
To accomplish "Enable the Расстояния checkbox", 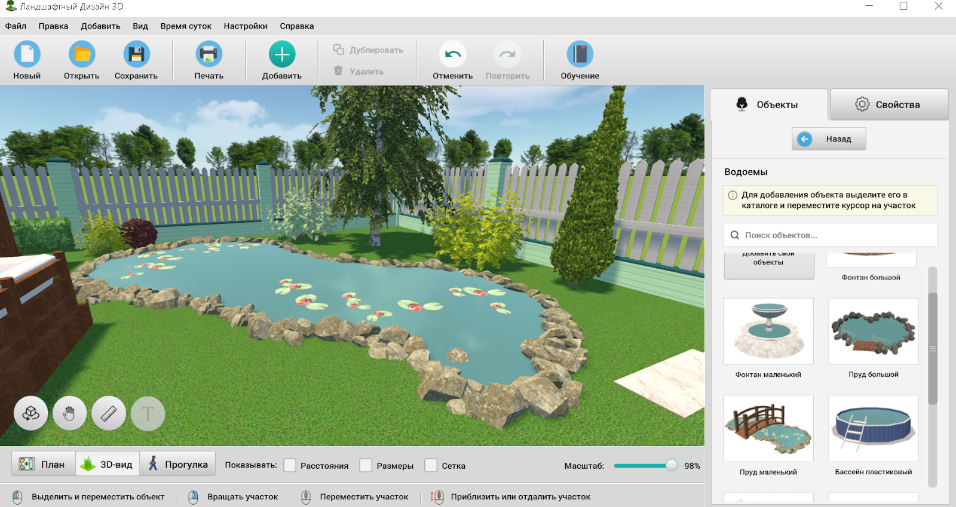I will pos(290,465).
